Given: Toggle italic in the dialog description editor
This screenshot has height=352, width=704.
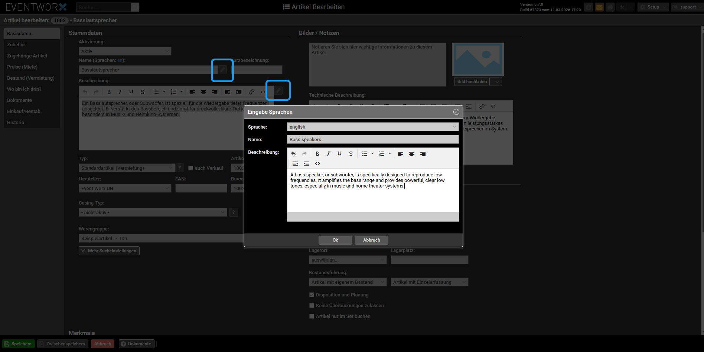Looking at the screenshot, I should [x=328, y=154].
